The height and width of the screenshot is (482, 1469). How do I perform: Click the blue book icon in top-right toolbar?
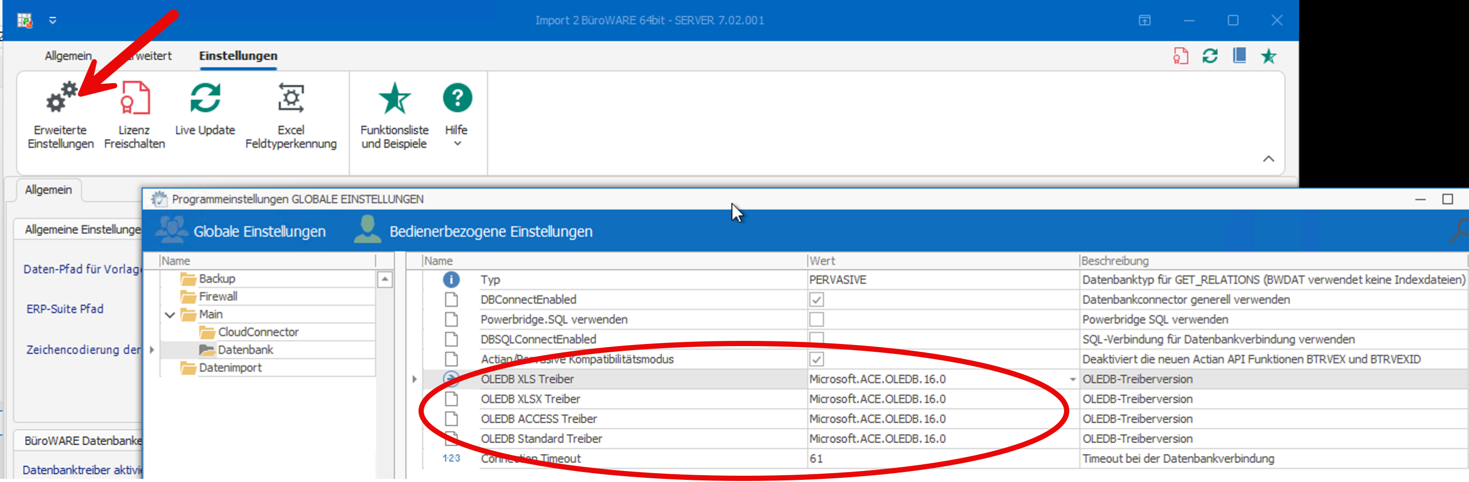[x=1239, y=56]
